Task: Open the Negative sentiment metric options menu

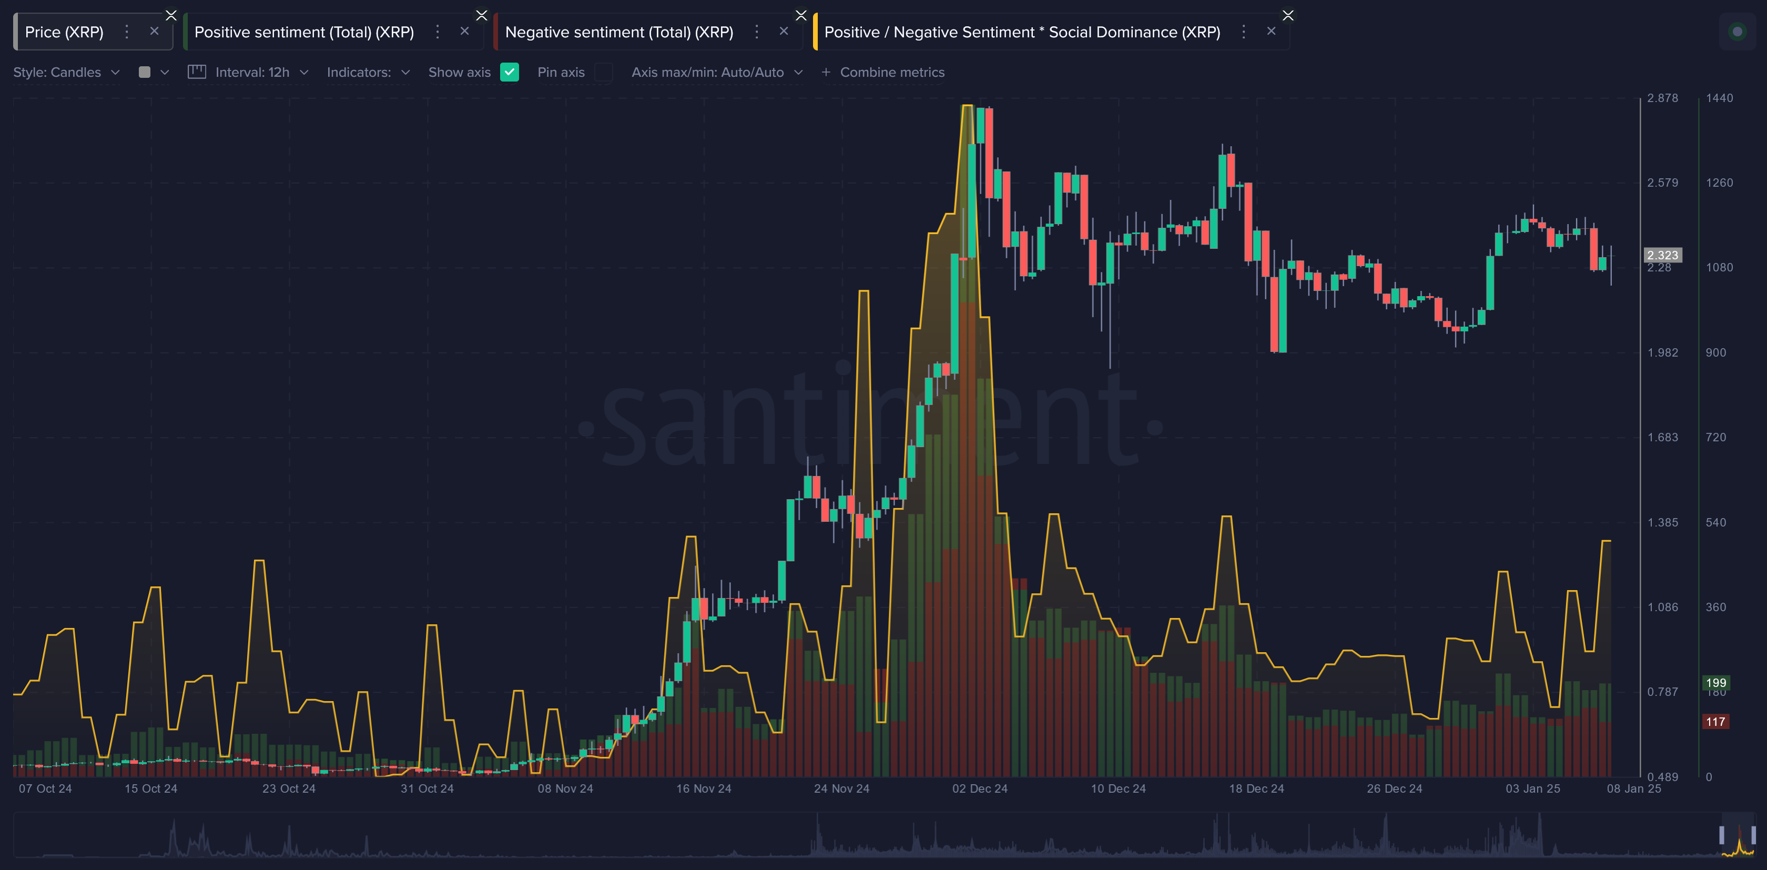Action: (757, 32)
